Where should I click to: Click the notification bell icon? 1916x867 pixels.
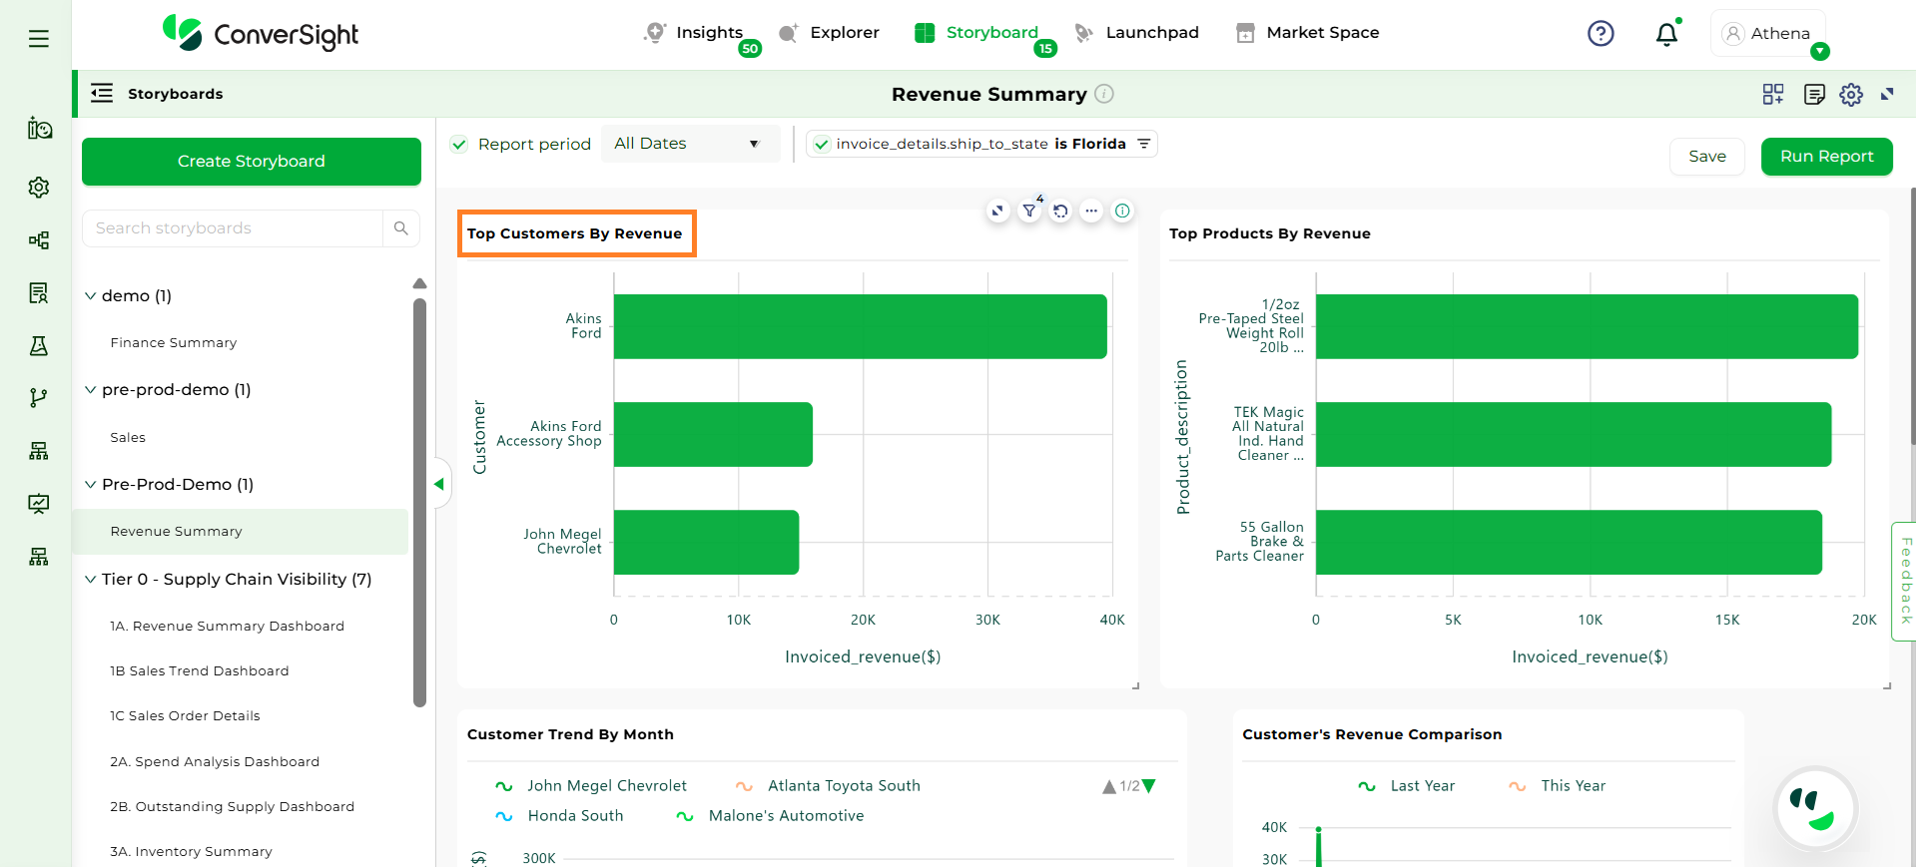coord(1665,35)
